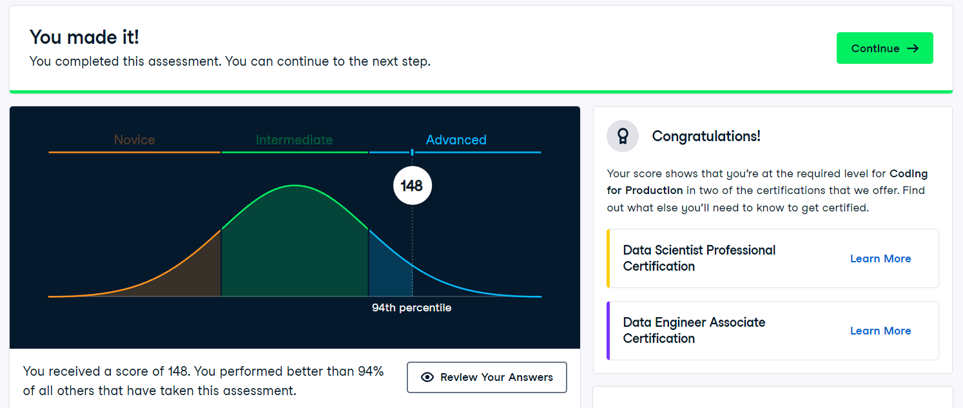Image resolution: width=963 pixels, height=408 pixels.
Task: Select the Intermediate level label
Action: (x=294, y=140)
